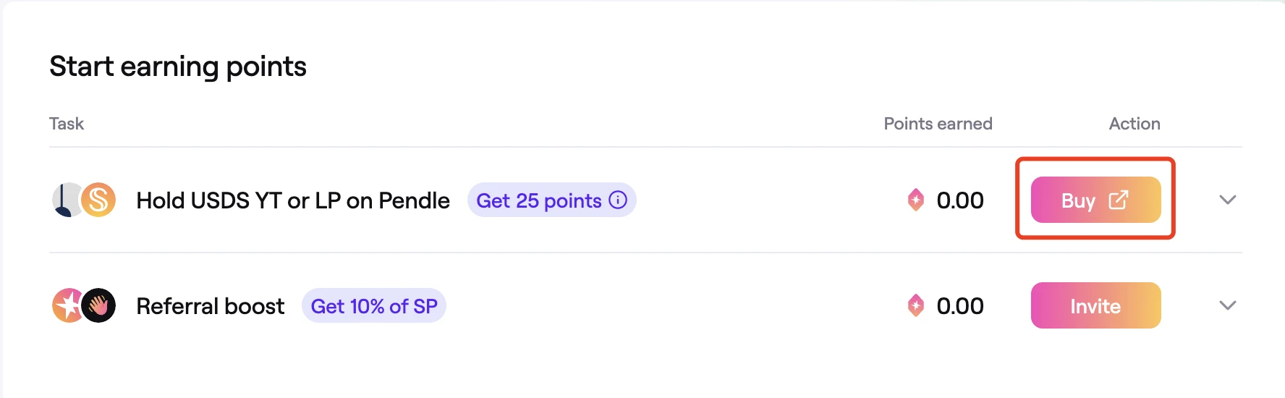Click pink gem icon in Pendle row
1285x398 pixels.
click(915, 200)
